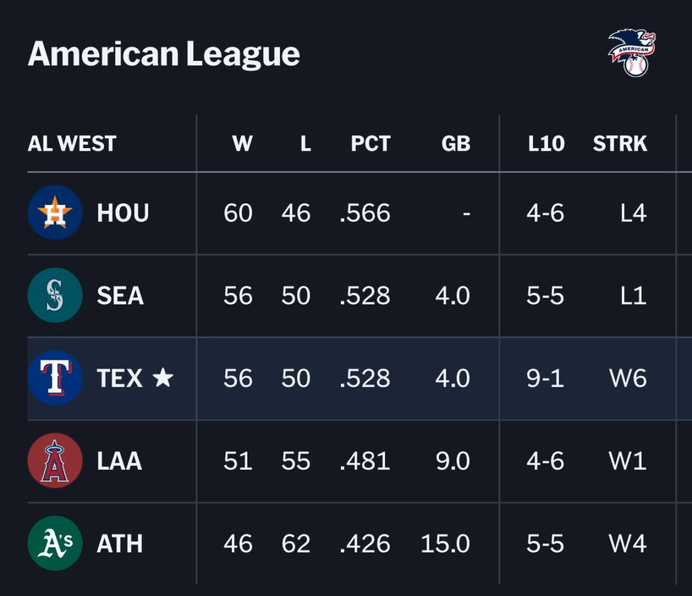692x596 pixels.
Task: Click the Los Angeles Angels logo
Action: pos(55,461)
